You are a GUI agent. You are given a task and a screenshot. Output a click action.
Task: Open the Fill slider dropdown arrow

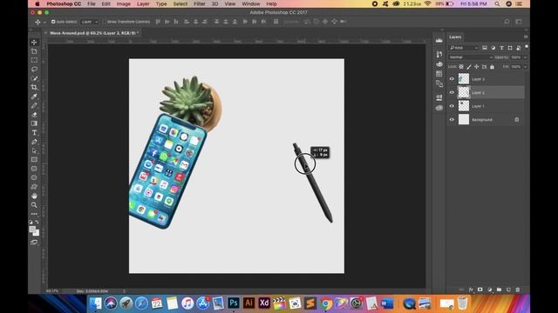[x=525, y=67]
